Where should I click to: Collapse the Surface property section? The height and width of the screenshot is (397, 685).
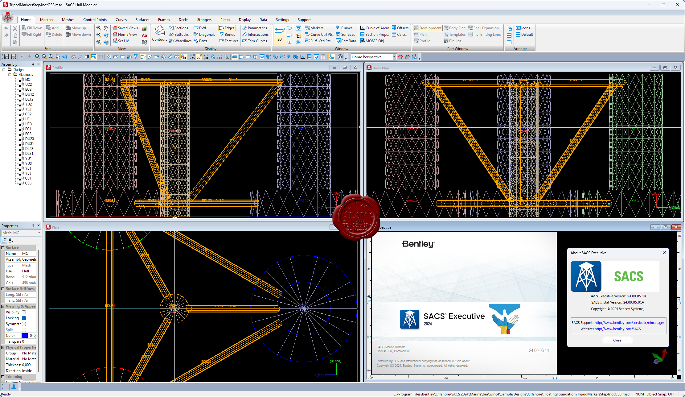coord(3,248)
